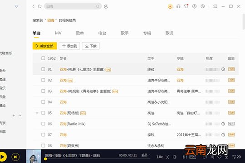
Task: Click the 添加到 button
Action: click(x=69, y=46)
